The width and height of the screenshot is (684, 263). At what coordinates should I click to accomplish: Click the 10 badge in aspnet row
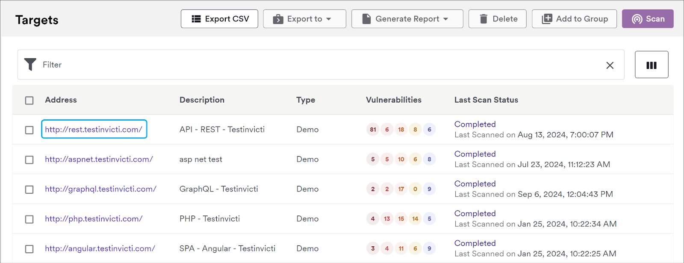point(401,159)
